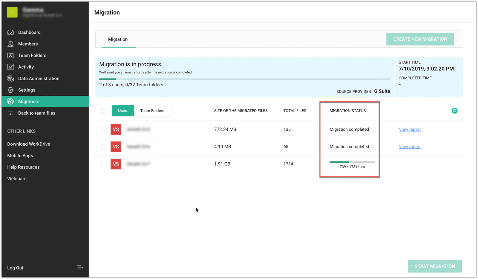Open the Download WorkDrive link
The height and width of the screenshot is (279, 478).
point(29,144)
